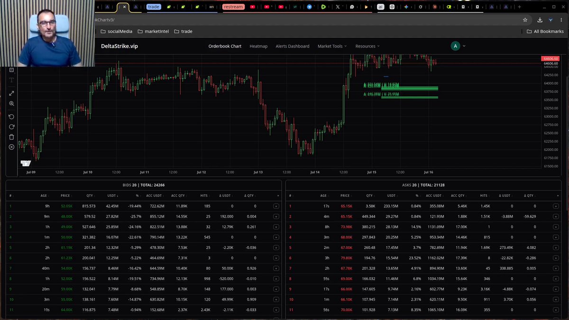Screen dimensions: 569x320
Task: Open the socialMedia bookmarks folder
Action: tap(116, 31)
